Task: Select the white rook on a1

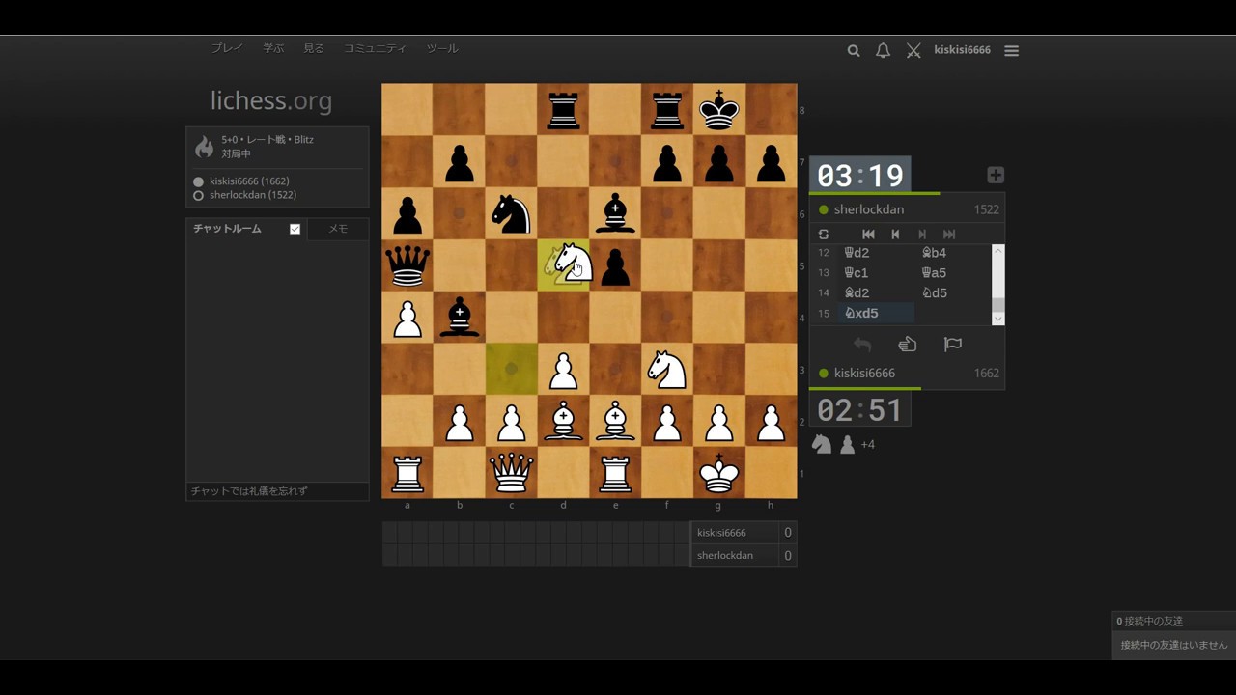Action: tap(407, 473)
